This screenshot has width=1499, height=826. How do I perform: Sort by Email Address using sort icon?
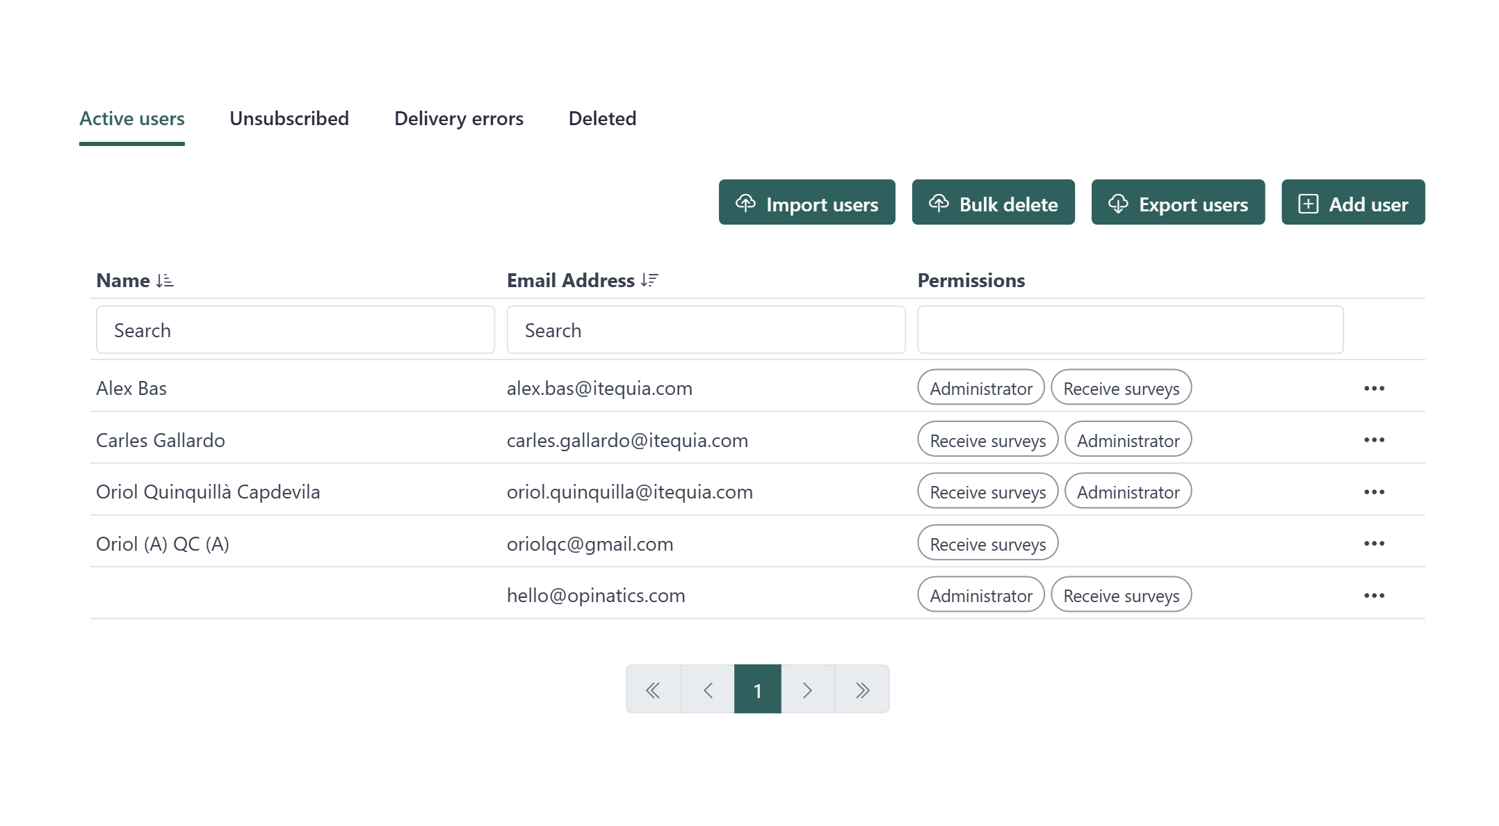point(649,280)
